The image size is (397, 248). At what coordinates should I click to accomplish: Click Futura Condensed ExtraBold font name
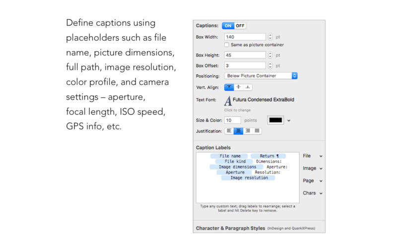tap(264, 100)
